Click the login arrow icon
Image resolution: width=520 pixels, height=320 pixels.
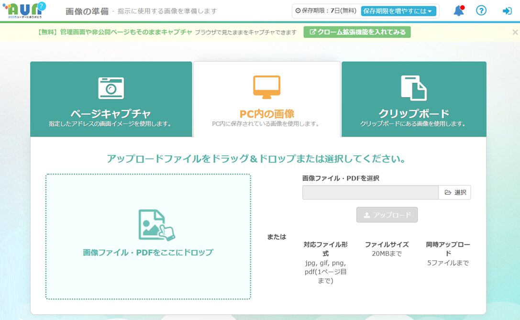507,11
